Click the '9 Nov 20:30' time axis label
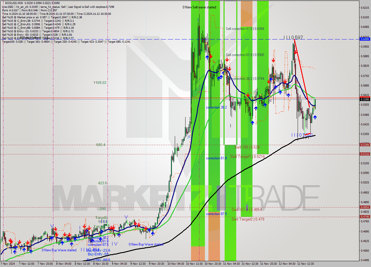The height and width of the screenshot is (267, 371). (157, 264)
